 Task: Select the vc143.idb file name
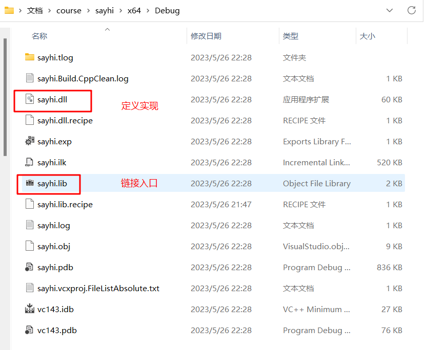coord(55,309)
